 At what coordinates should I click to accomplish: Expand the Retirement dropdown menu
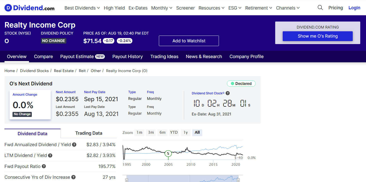point(259,8)
